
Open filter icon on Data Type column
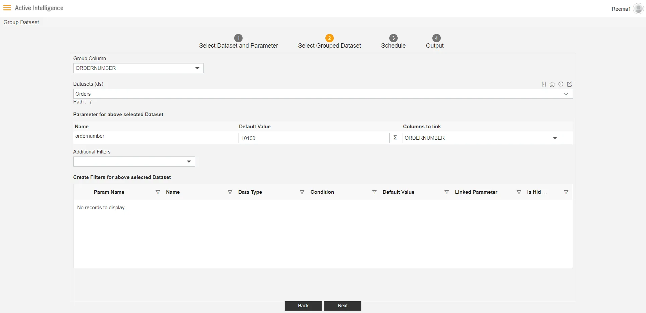302,192
